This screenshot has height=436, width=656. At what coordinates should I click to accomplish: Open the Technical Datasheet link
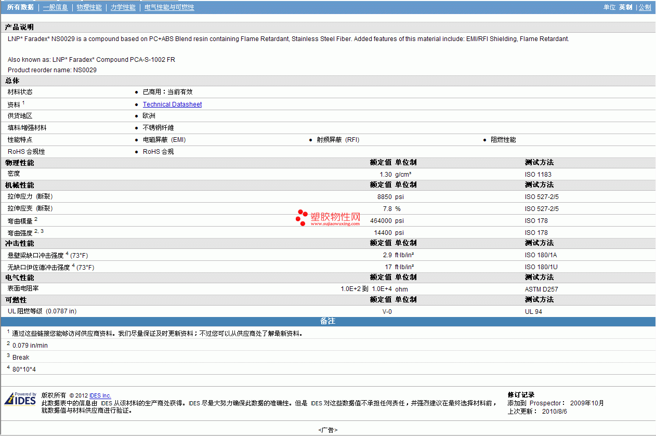(x=172, y=104)
